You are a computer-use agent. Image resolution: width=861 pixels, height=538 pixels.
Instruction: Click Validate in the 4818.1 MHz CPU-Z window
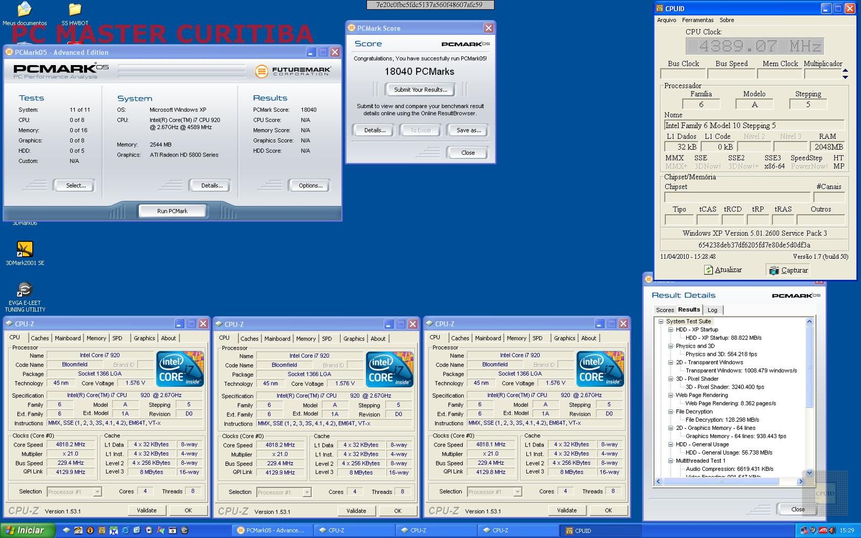tap(567, 511)
